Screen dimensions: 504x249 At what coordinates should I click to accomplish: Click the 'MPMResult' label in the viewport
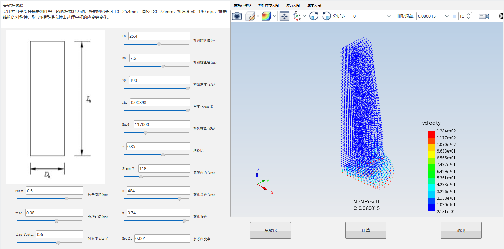(x=367, y=202)
